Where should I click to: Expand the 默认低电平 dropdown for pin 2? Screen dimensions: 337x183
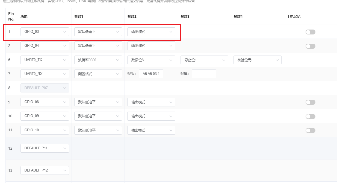click(x=98, y=46)
